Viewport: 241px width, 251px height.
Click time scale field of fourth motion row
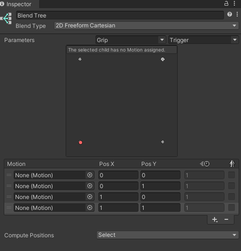tap(204, 208)
